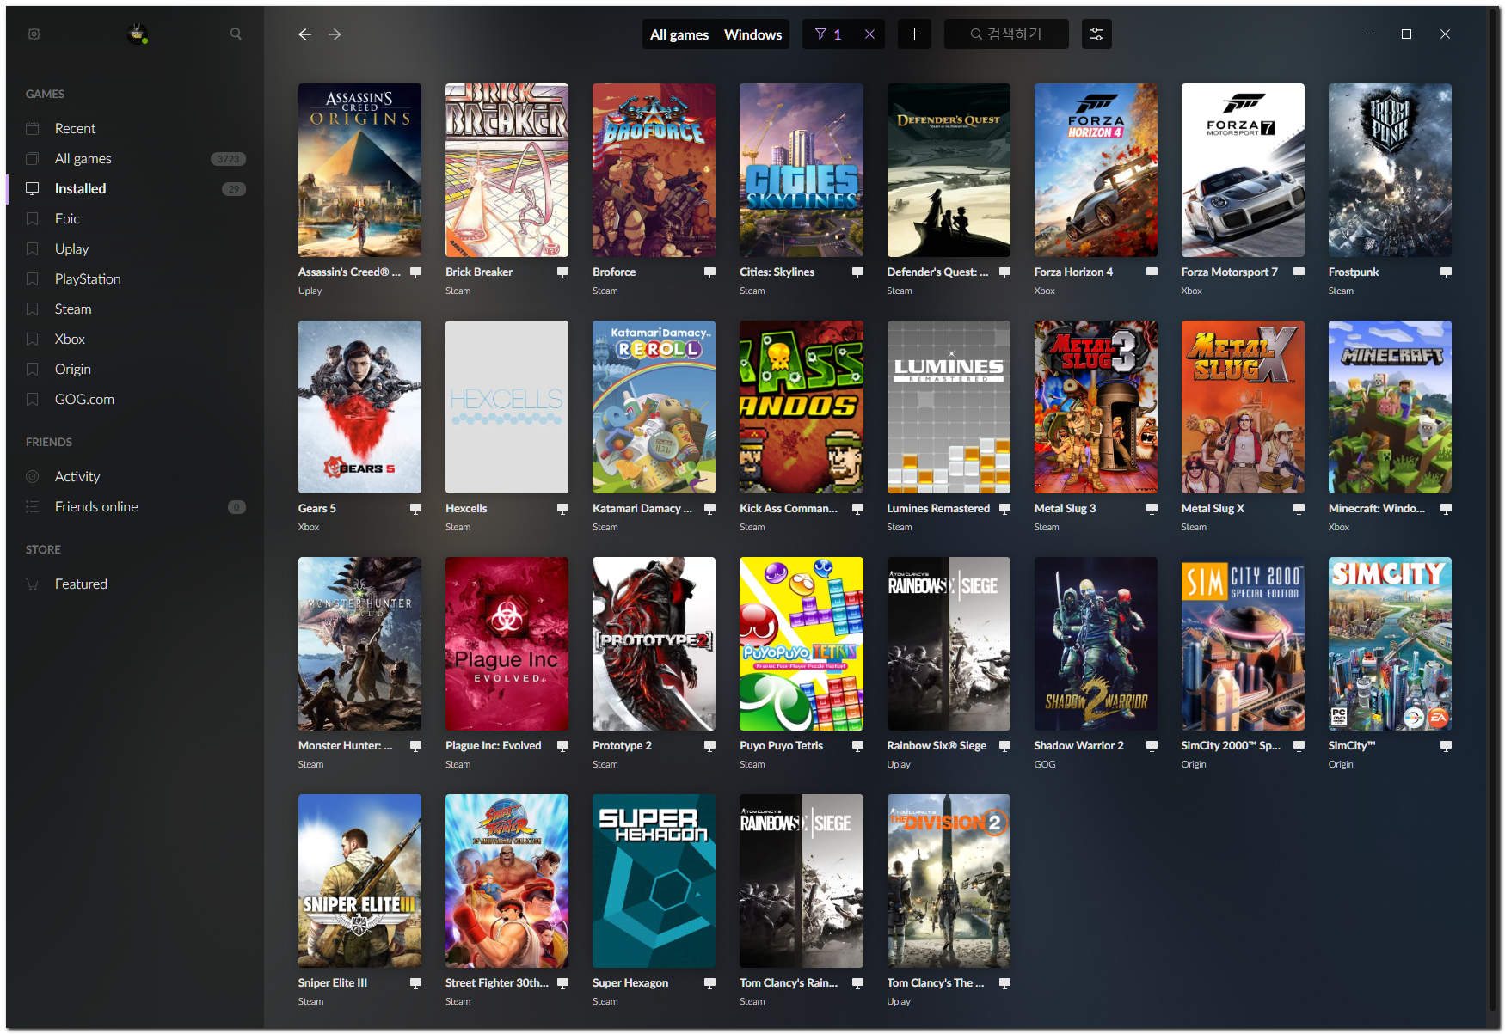The image size is (1505, 1034).
Task: Click the GOG label under Shadow Warrior 2
Action: 1044,764
